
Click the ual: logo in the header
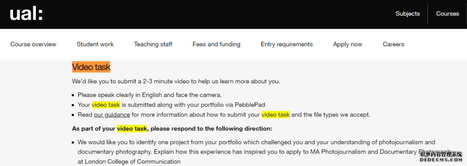click(x=26, y=14)
